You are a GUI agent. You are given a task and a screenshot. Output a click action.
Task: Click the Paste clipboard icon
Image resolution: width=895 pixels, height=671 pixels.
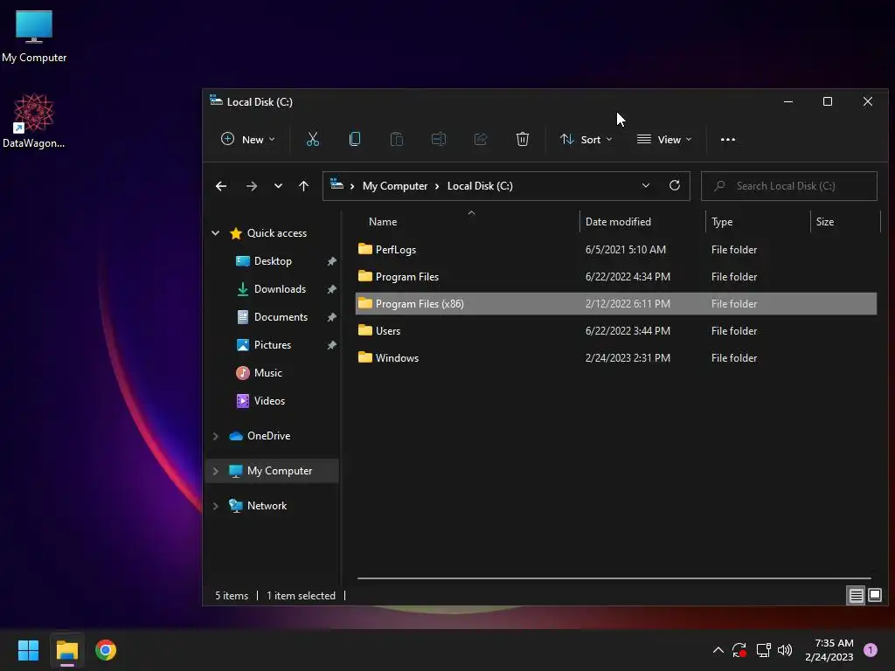397,139
